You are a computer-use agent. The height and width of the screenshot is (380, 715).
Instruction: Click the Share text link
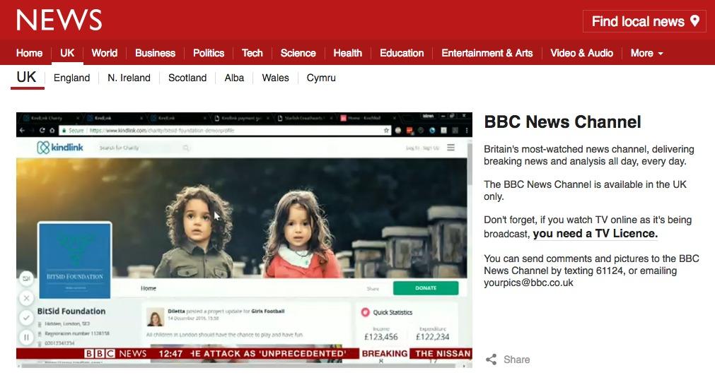pyautogui.click(x=517, y=360)
